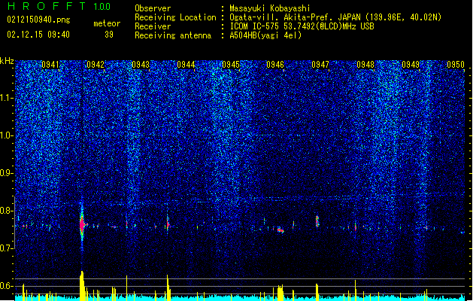Click the 0945 time marker
This screenshot has width=473, height=301.
(x=231, y=65)
